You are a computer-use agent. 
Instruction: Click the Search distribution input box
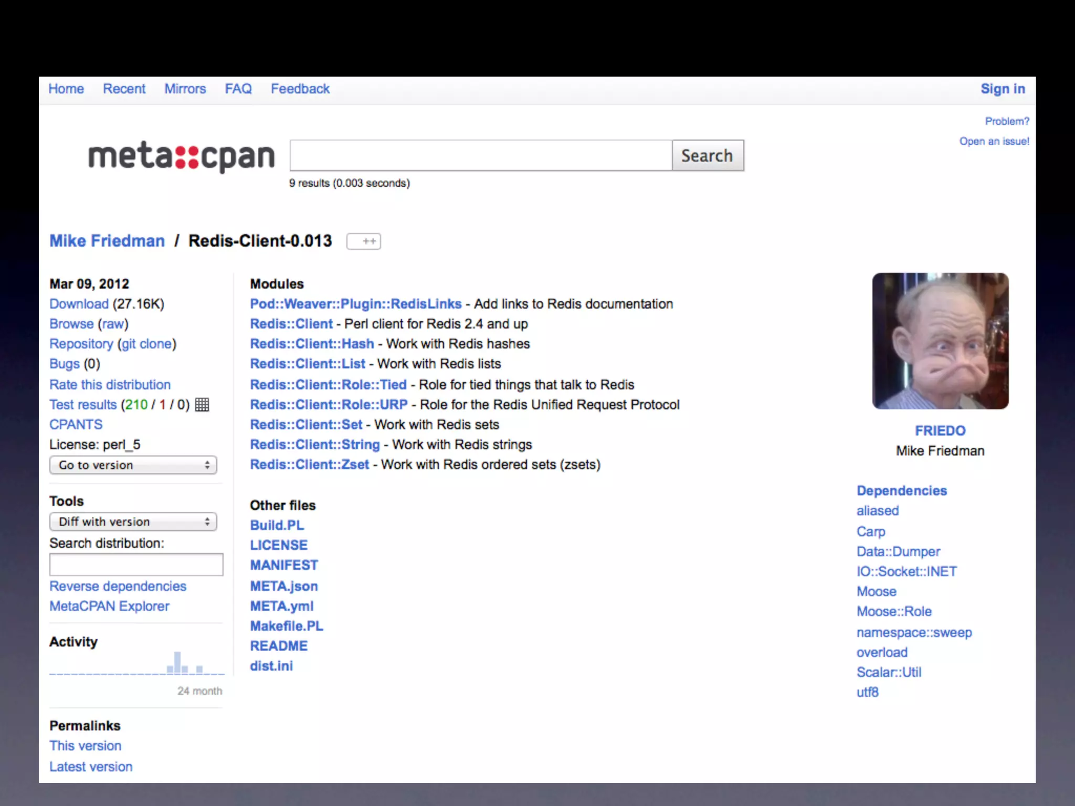136,565
